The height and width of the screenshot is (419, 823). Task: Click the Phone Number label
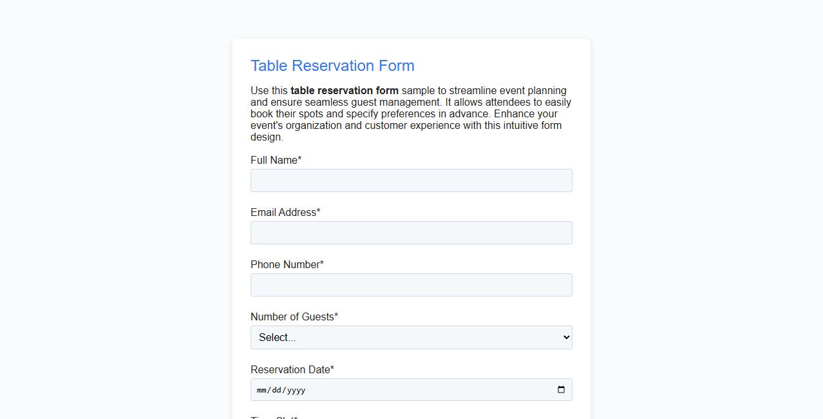tap(287, 264)
